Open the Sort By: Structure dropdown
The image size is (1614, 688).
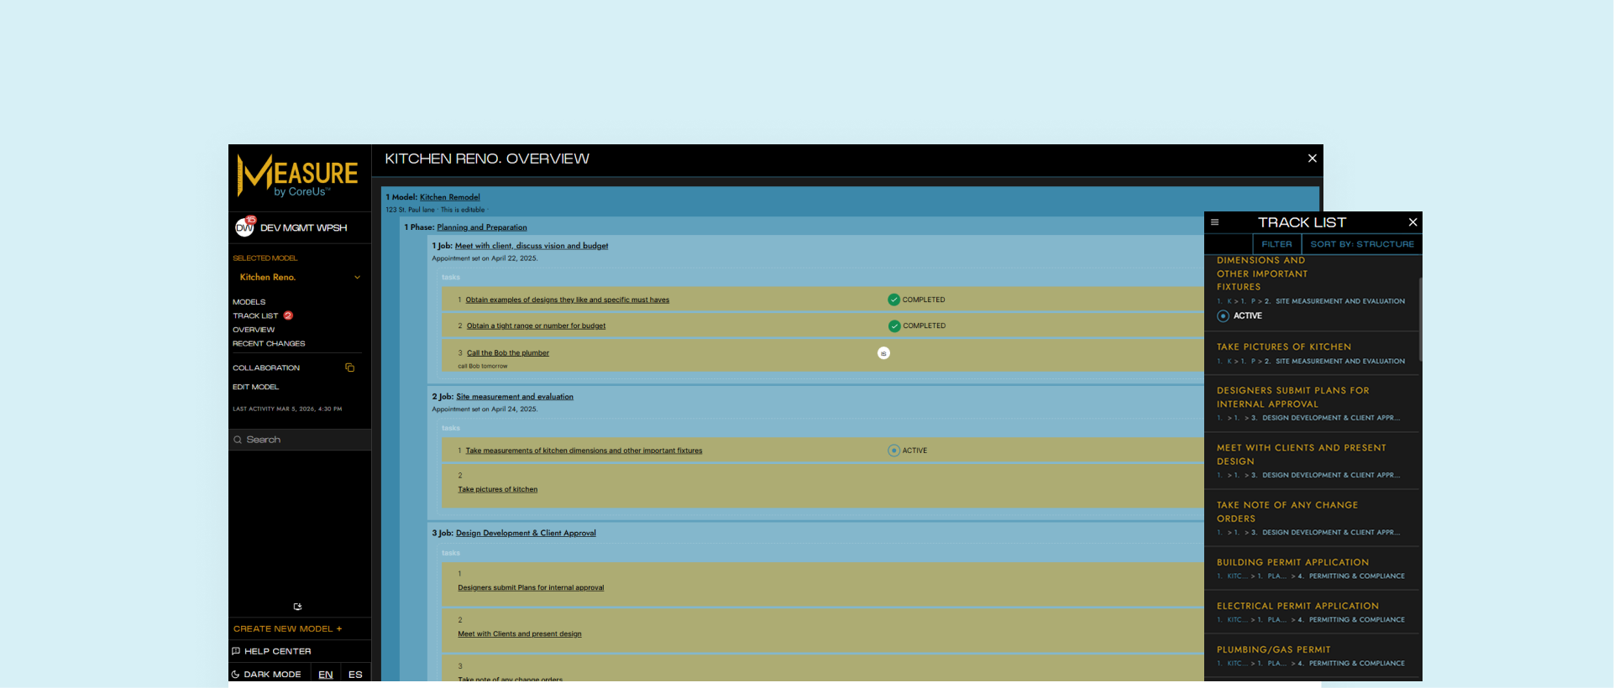pos(1361,244)
